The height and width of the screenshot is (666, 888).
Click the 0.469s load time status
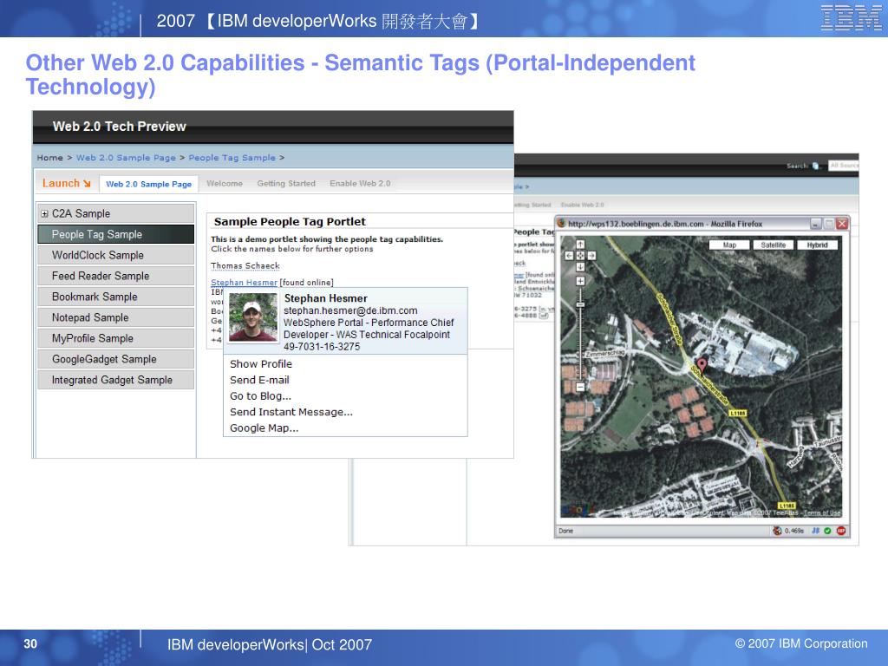(794, 532)
